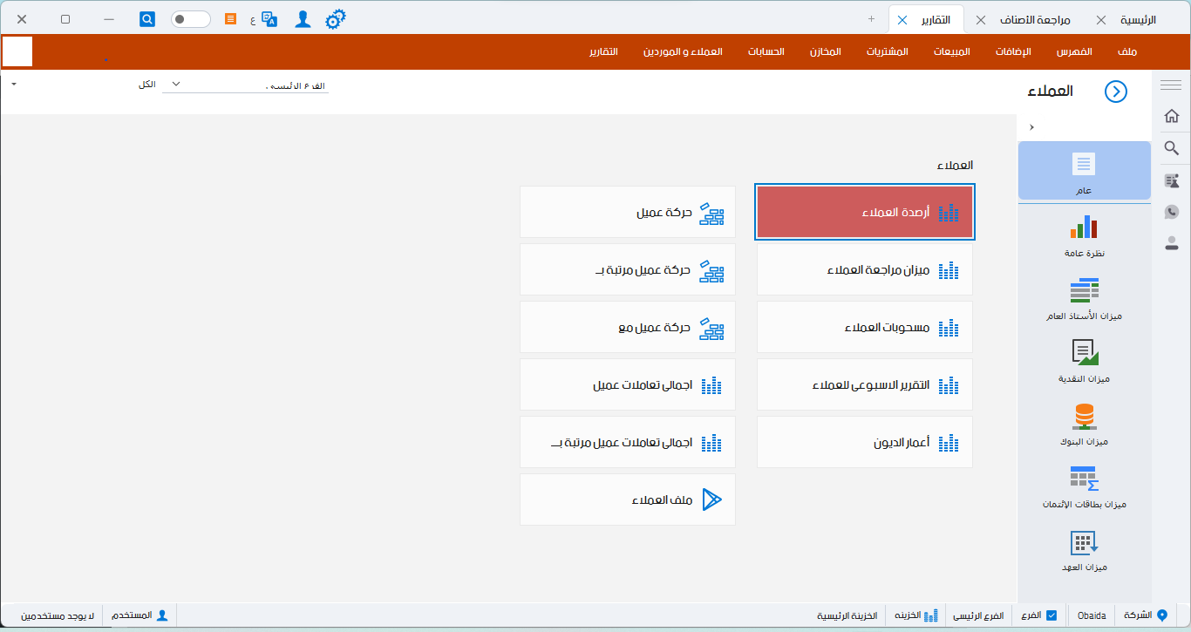Open the نظرة عامة overview report

pyautogui.click(x=1084, y=235)
